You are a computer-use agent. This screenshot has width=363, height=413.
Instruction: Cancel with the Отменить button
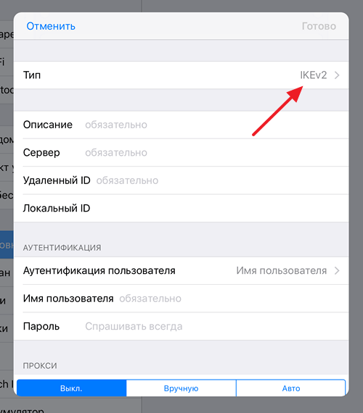click(x=51, y=26)
